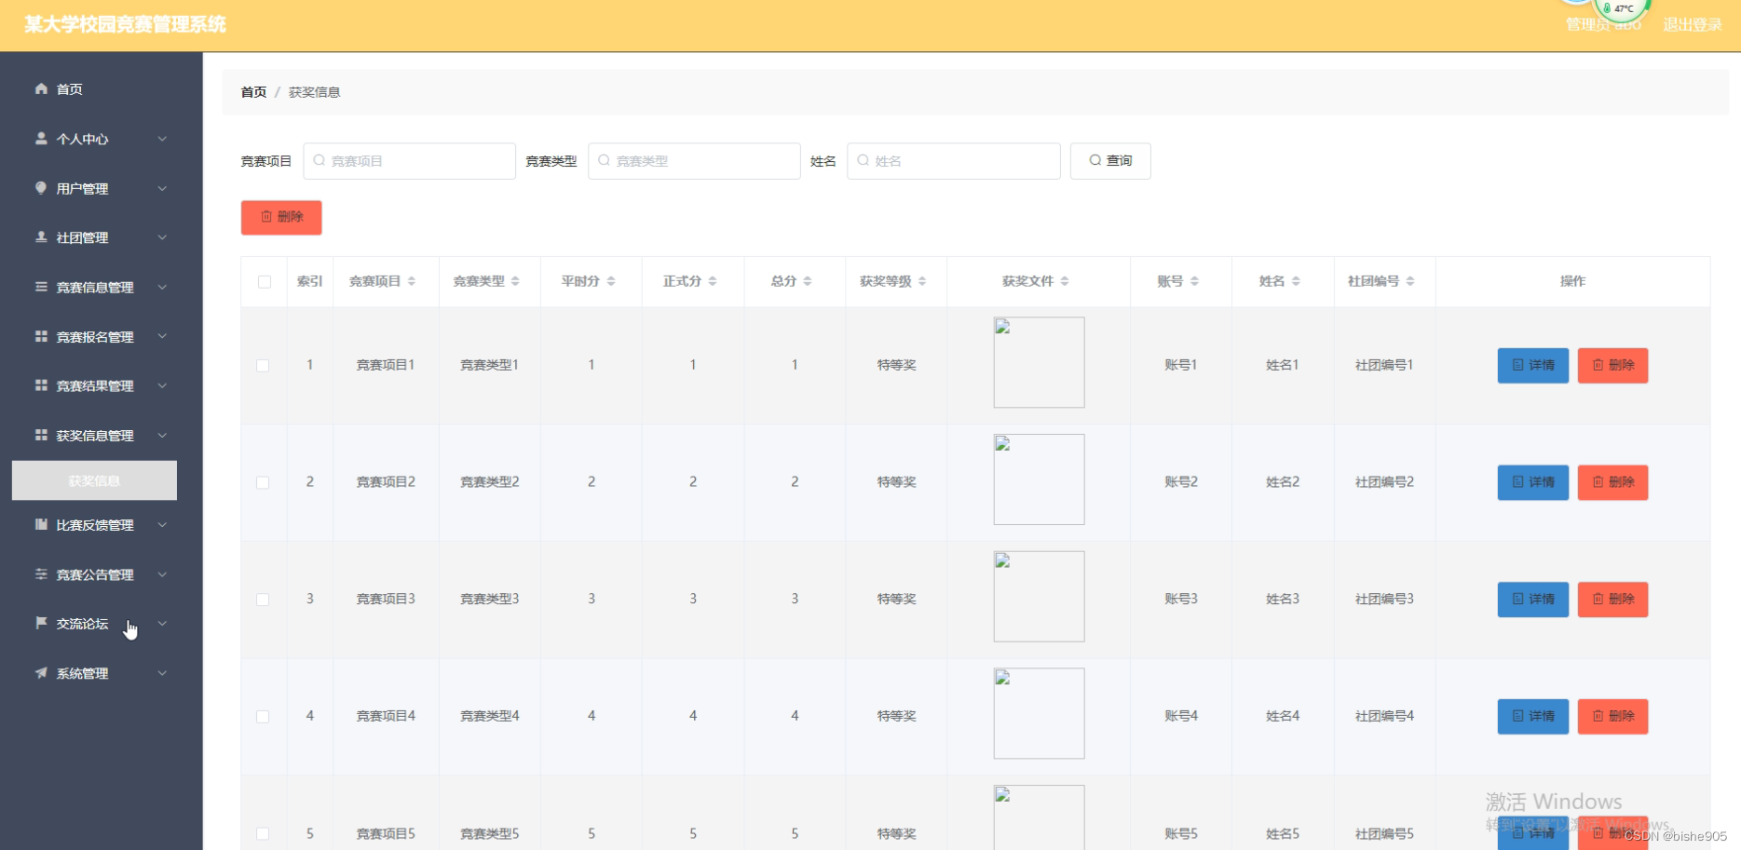Screen dimensions: 1741x850
Task: Click the sort arrows on 社团编号 column
Action: [x=1410, y=281]
